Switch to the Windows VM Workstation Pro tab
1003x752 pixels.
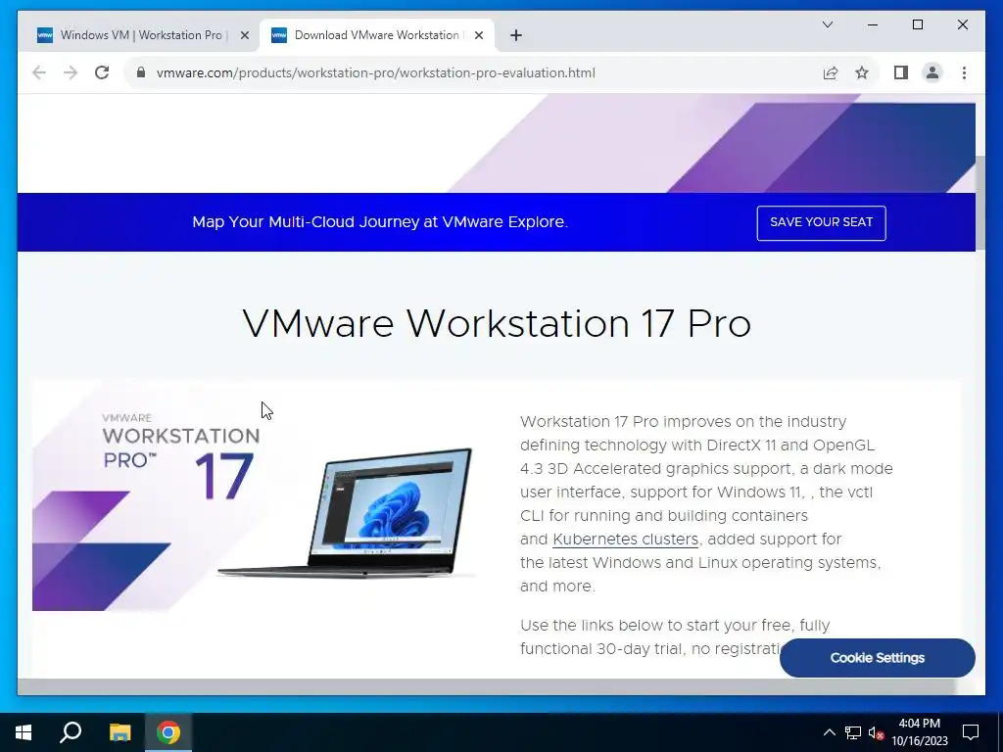click(x=141, y=35)
